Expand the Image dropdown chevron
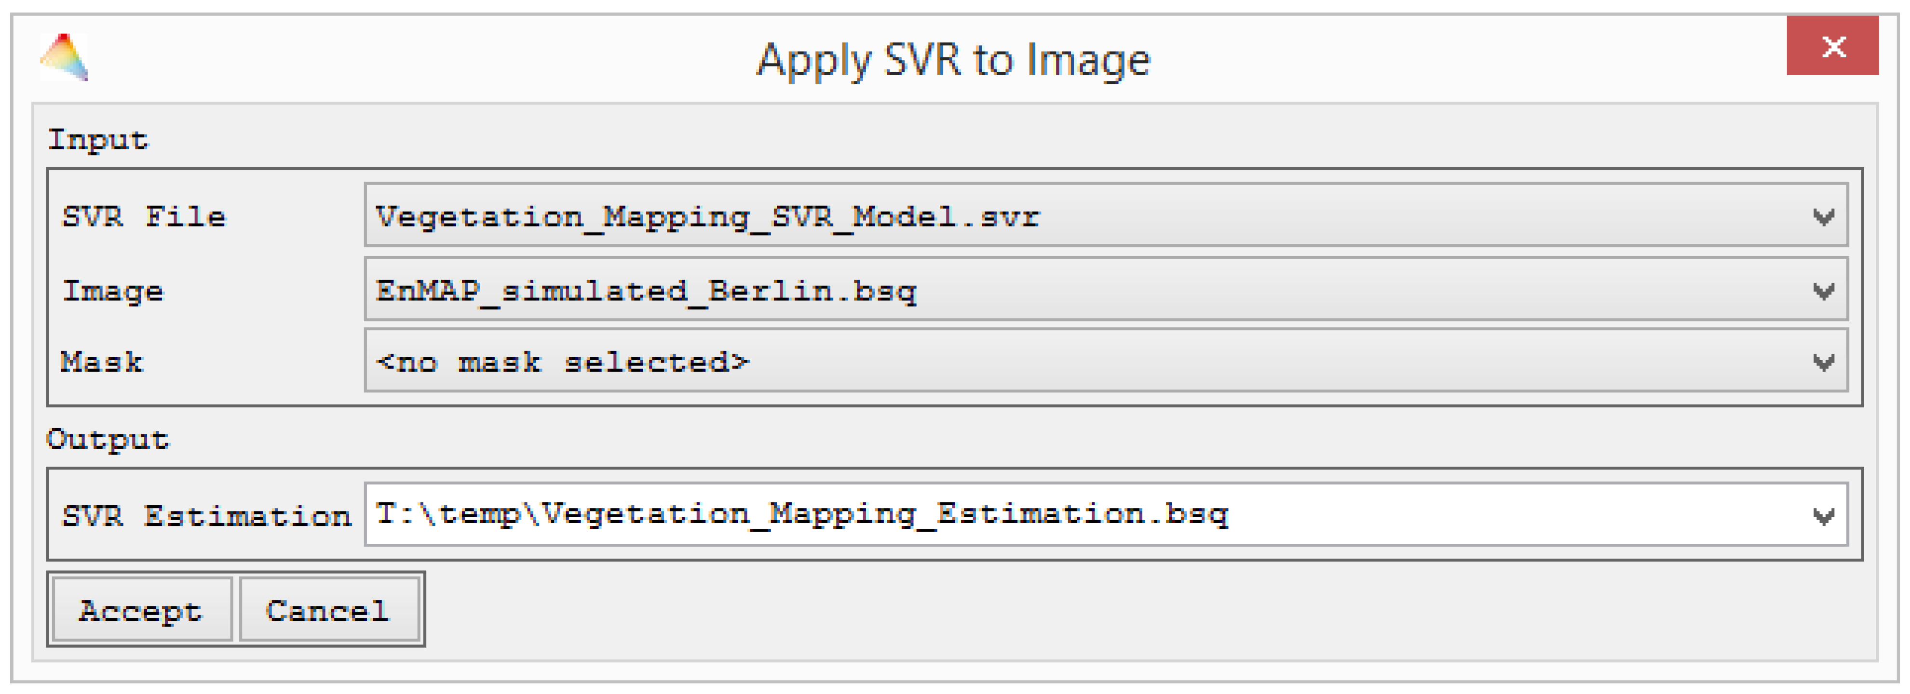 click(x=1823, y=290)
